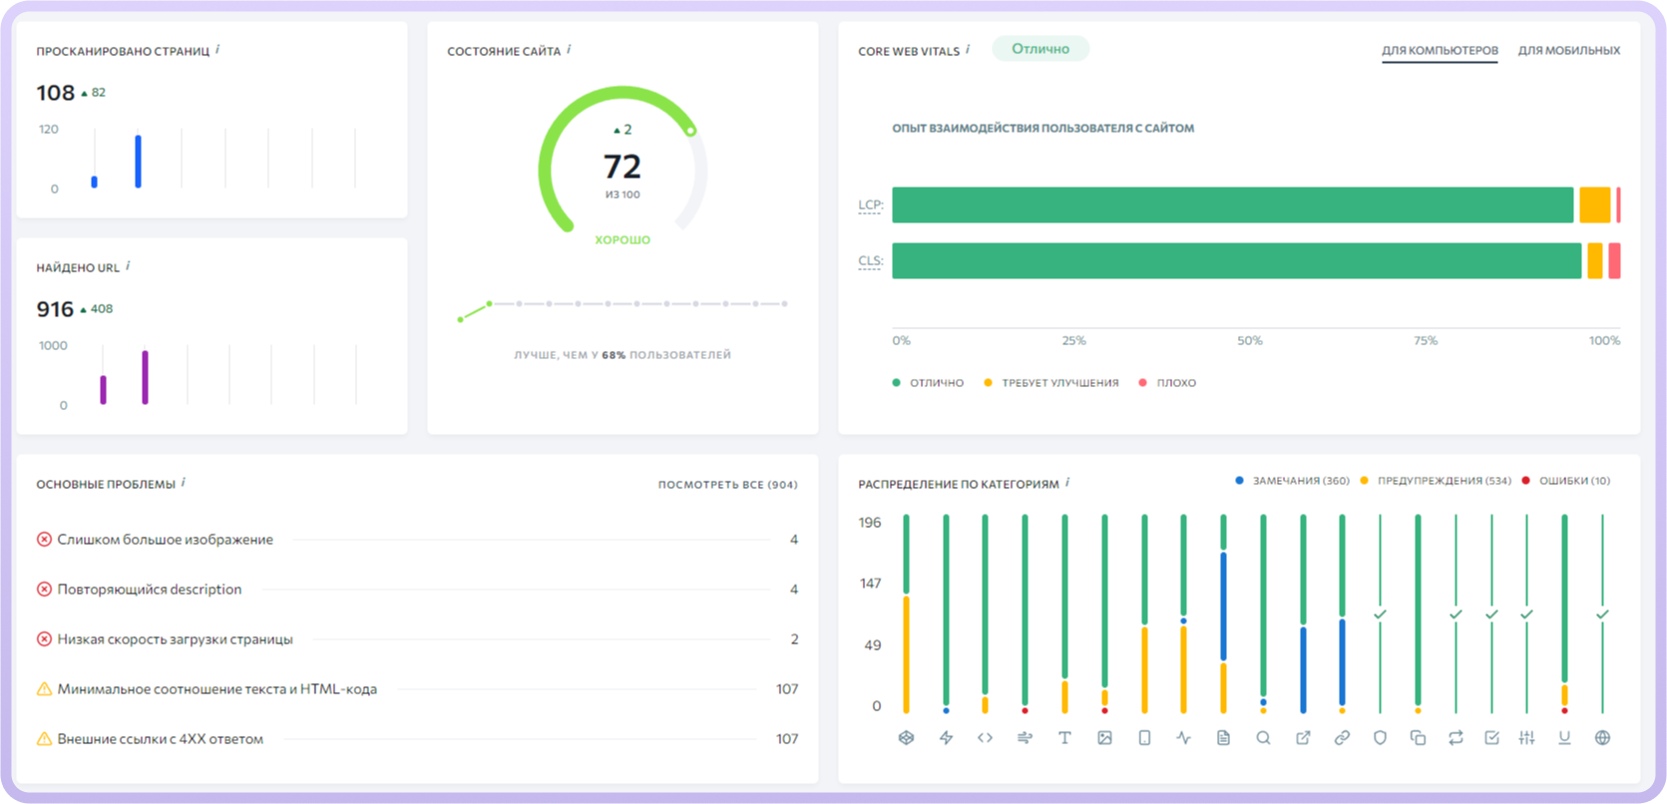
Task: Select the Для компьютеров tab
Action: coord(1439,51)
